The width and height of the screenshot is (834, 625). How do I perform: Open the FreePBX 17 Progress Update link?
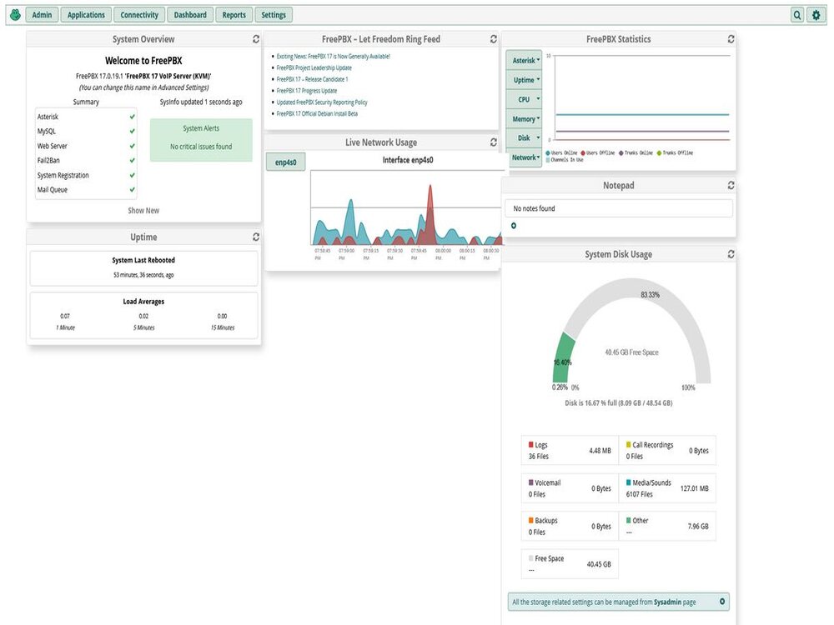(x=306, y=90)
